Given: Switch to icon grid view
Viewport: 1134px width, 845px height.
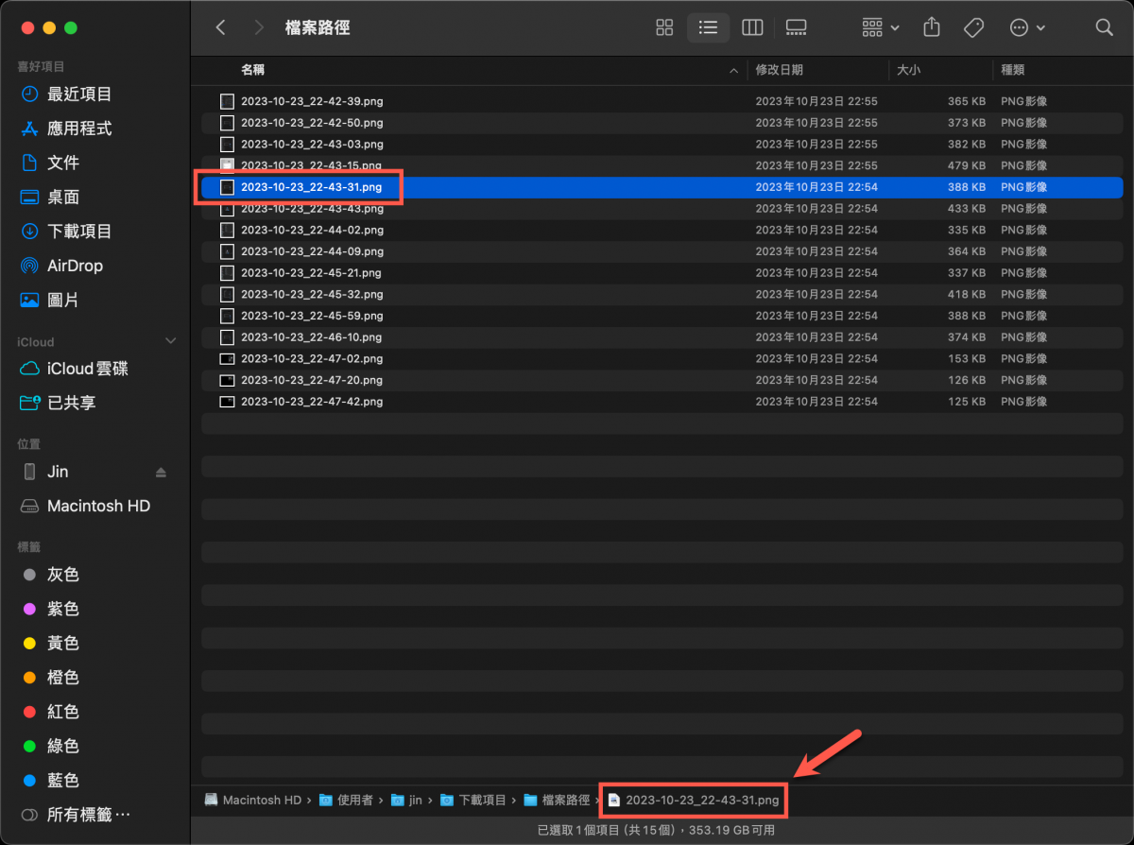Looking at the screenshot, I should pyautogui.click(x=664, y=27).
